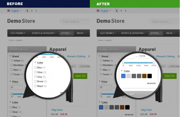The width and height of the screenshot is (180, 117).
Task: Click the US flag icon in the Before panel
Action: 9,11
